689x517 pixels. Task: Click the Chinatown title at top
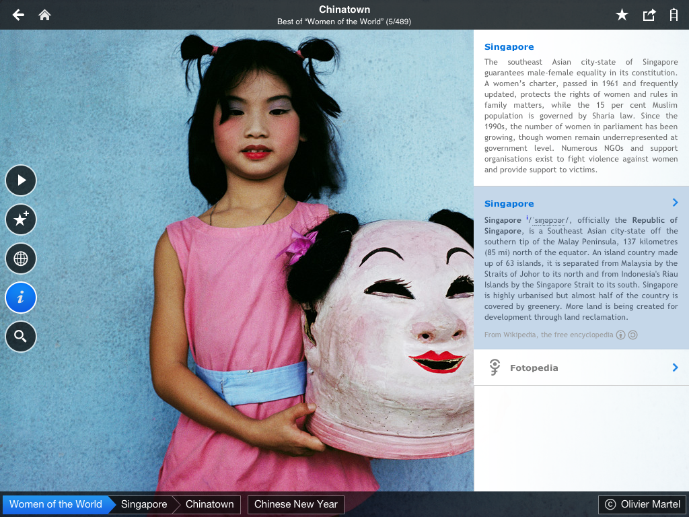(x=344, y=9)
